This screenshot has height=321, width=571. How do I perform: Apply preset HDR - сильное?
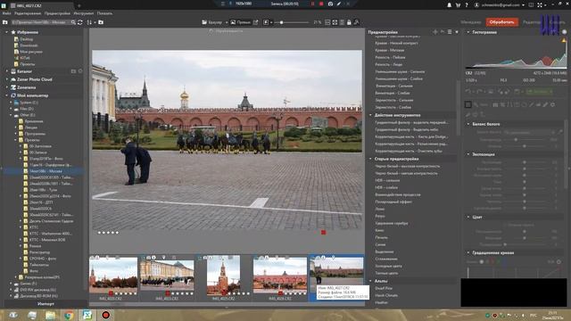[x=387, y=180]
